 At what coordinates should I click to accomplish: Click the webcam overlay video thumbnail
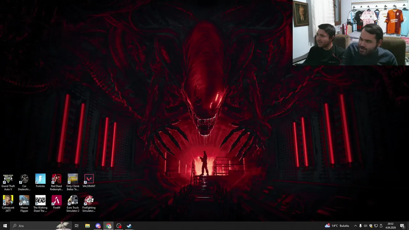point(351,33)
